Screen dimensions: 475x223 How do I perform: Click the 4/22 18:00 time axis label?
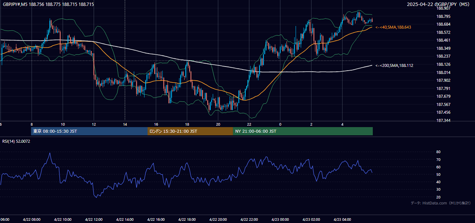click(x=187, y=219)
